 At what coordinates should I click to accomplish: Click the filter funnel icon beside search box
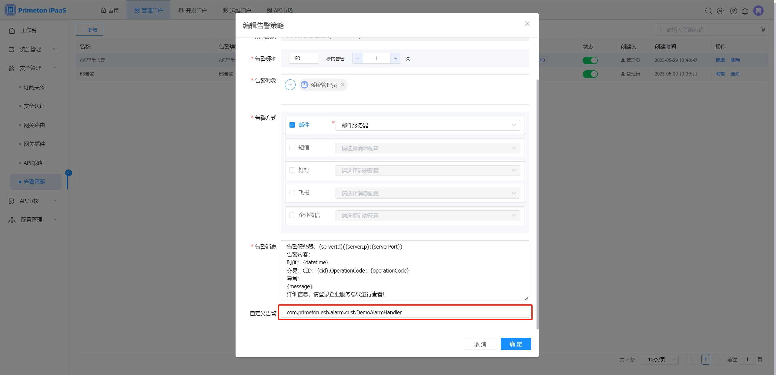763,29
